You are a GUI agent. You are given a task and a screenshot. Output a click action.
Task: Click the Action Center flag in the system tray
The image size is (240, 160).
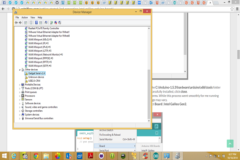click(211, 156)
